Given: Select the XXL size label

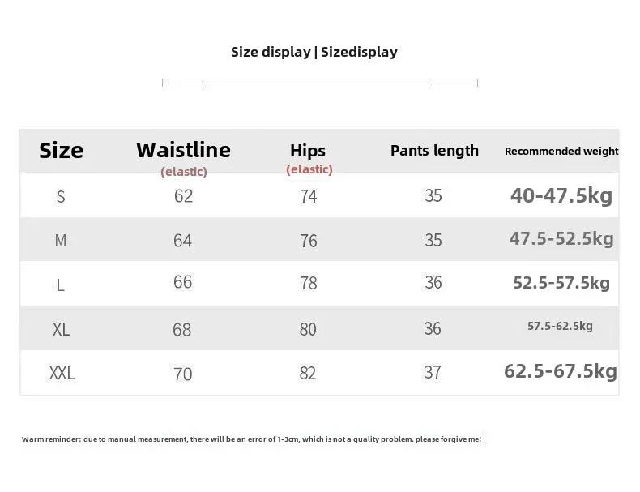Looking at the screenshot, I should 62,373.
